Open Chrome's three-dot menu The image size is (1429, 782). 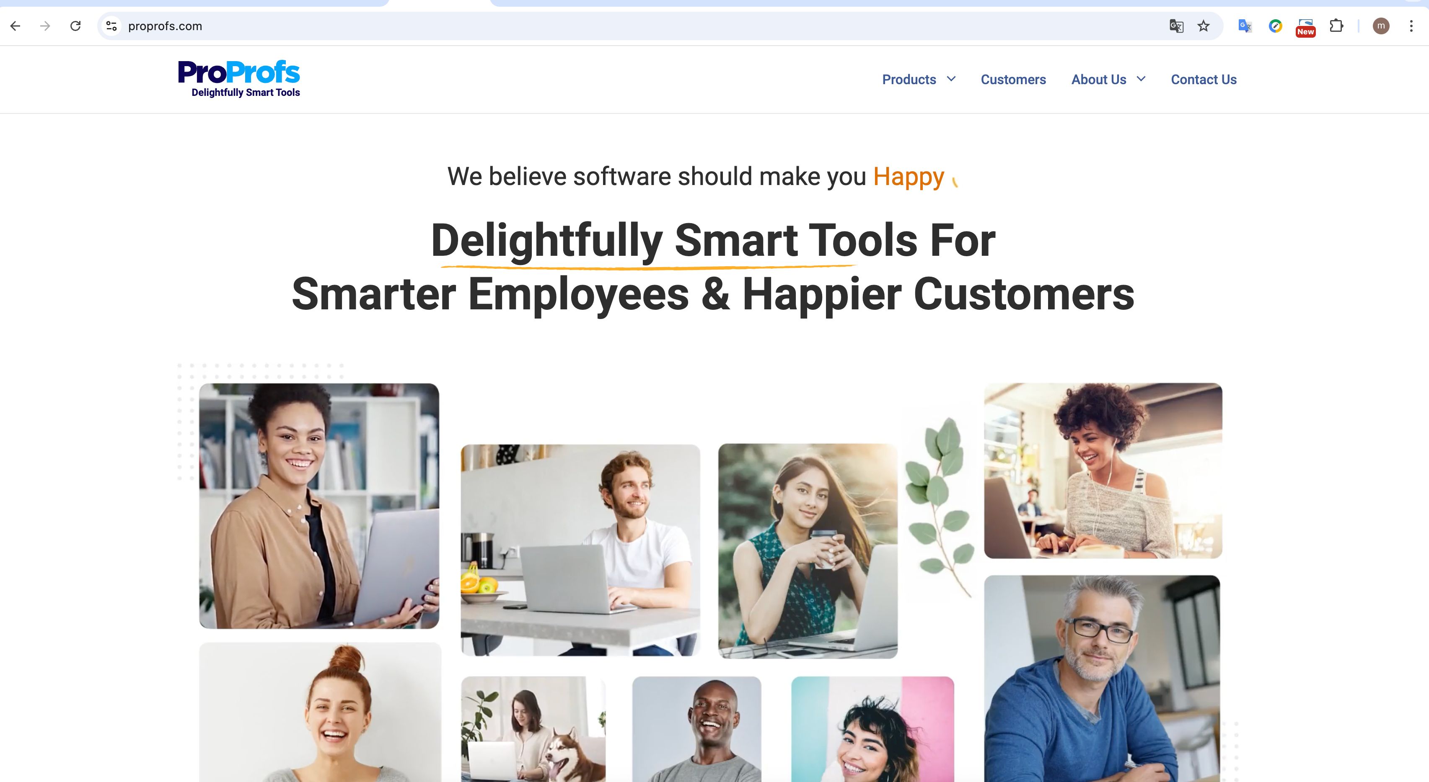[x=1411, y=26]
